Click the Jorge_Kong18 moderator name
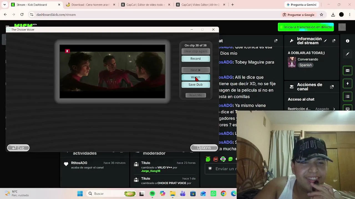Screen dimensions: 355x199 pyautogui.click(x=151, y=171)
